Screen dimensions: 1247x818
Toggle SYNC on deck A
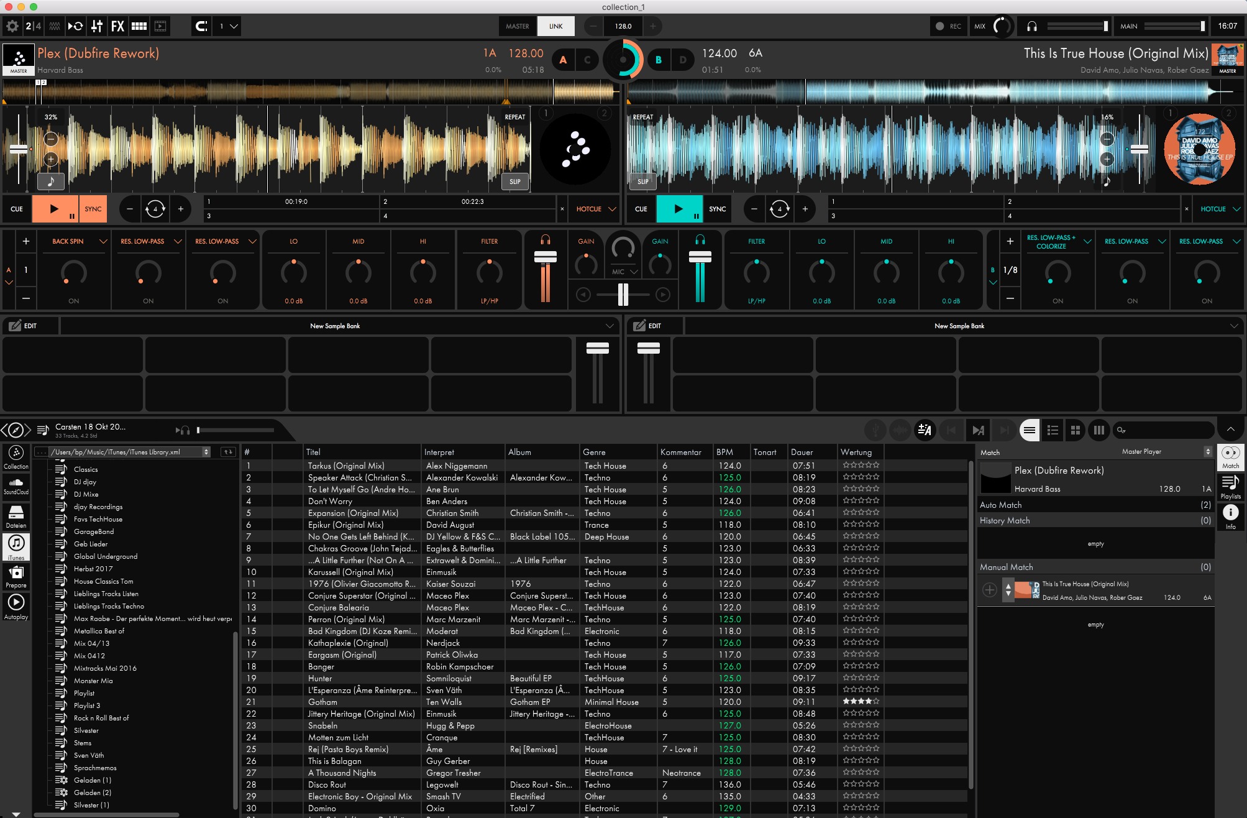[x=93, y=209]
